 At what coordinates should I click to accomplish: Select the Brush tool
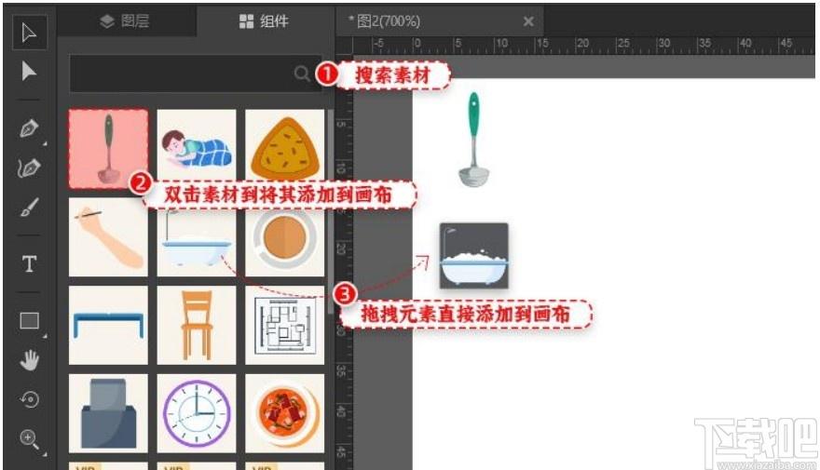pyautogui.click(x=29, y=208)
